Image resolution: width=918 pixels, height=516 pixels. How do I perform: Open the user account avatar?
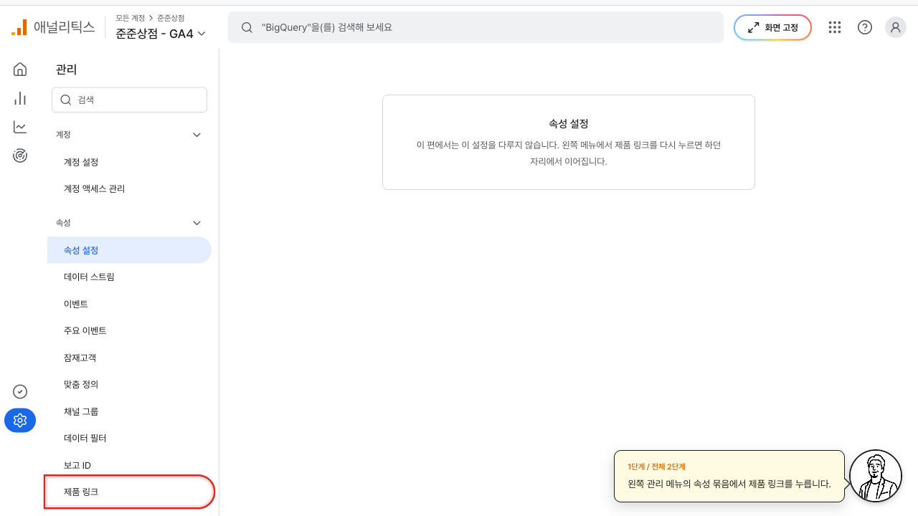tap(896, 27)
